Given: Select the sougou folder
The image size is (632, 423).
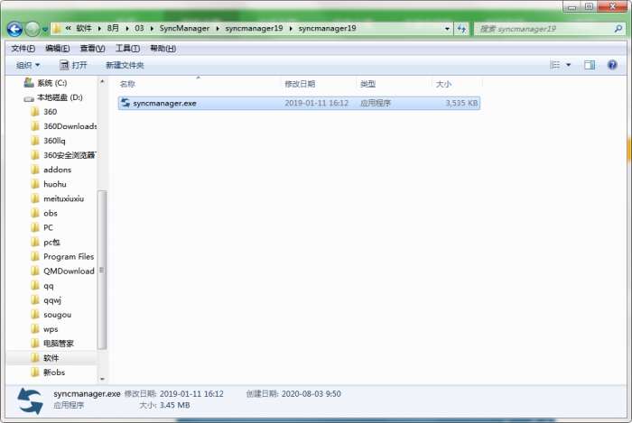Looking at the screenshot, I should coord(57,315).
